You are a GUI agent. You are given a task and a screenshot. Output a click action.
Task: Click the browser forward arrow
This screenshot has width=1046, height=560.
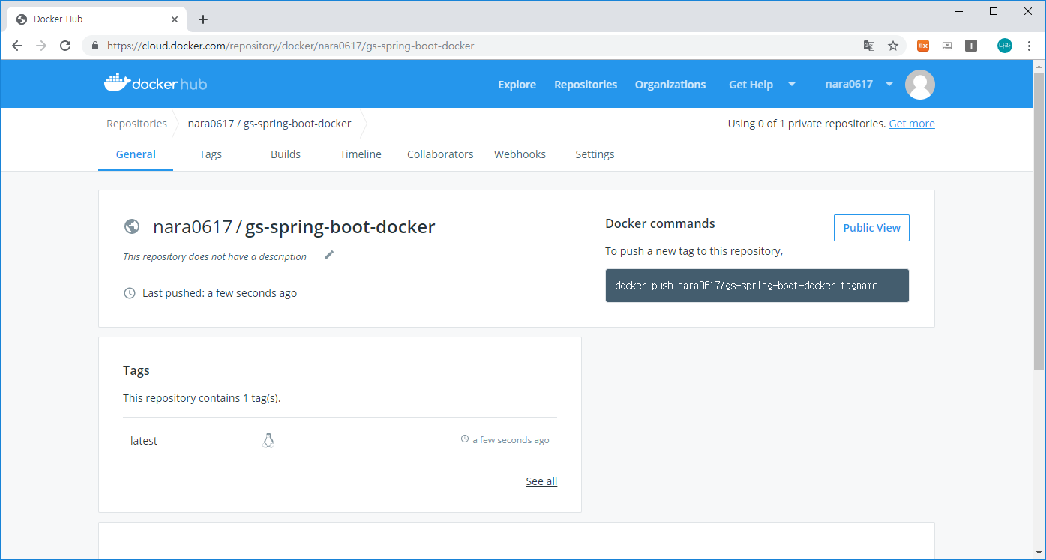41,46
